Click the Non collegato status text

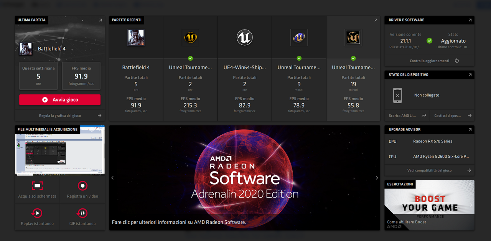pyautogui.click(x=427, y=95)
